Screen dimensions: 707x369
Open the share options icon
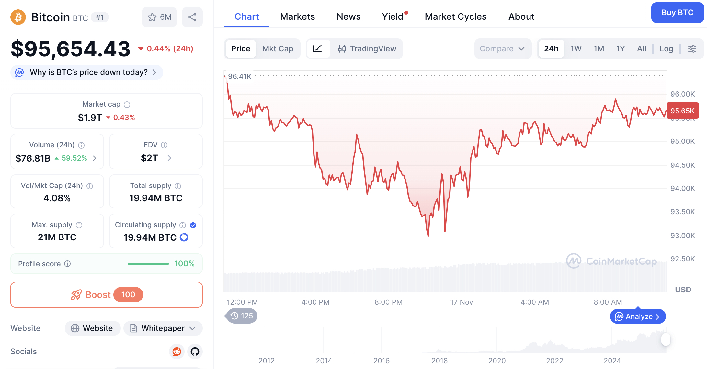(192, 17)
